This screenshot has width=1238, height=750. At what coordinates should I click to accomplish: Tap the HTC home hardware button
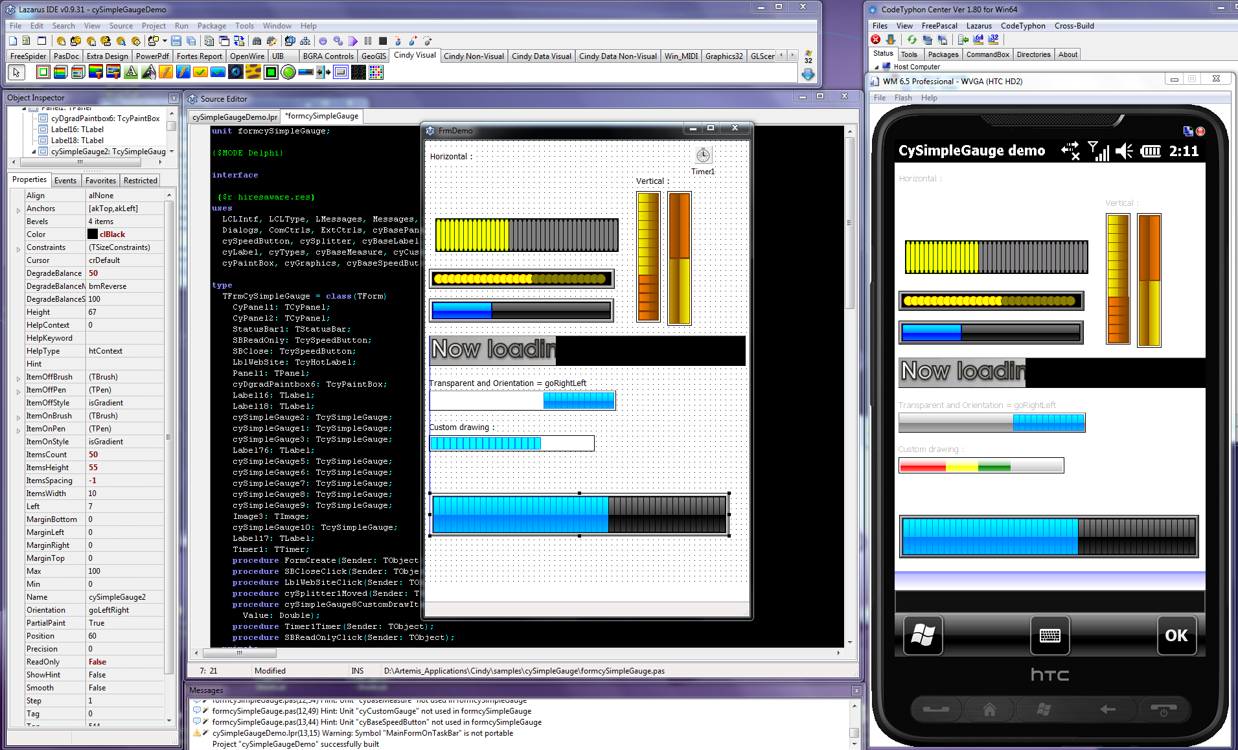tap(989, 710)
